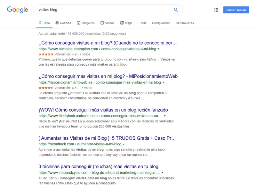
Task: Click the three-dot icon beside Más
Action: [x=139, y=23]
